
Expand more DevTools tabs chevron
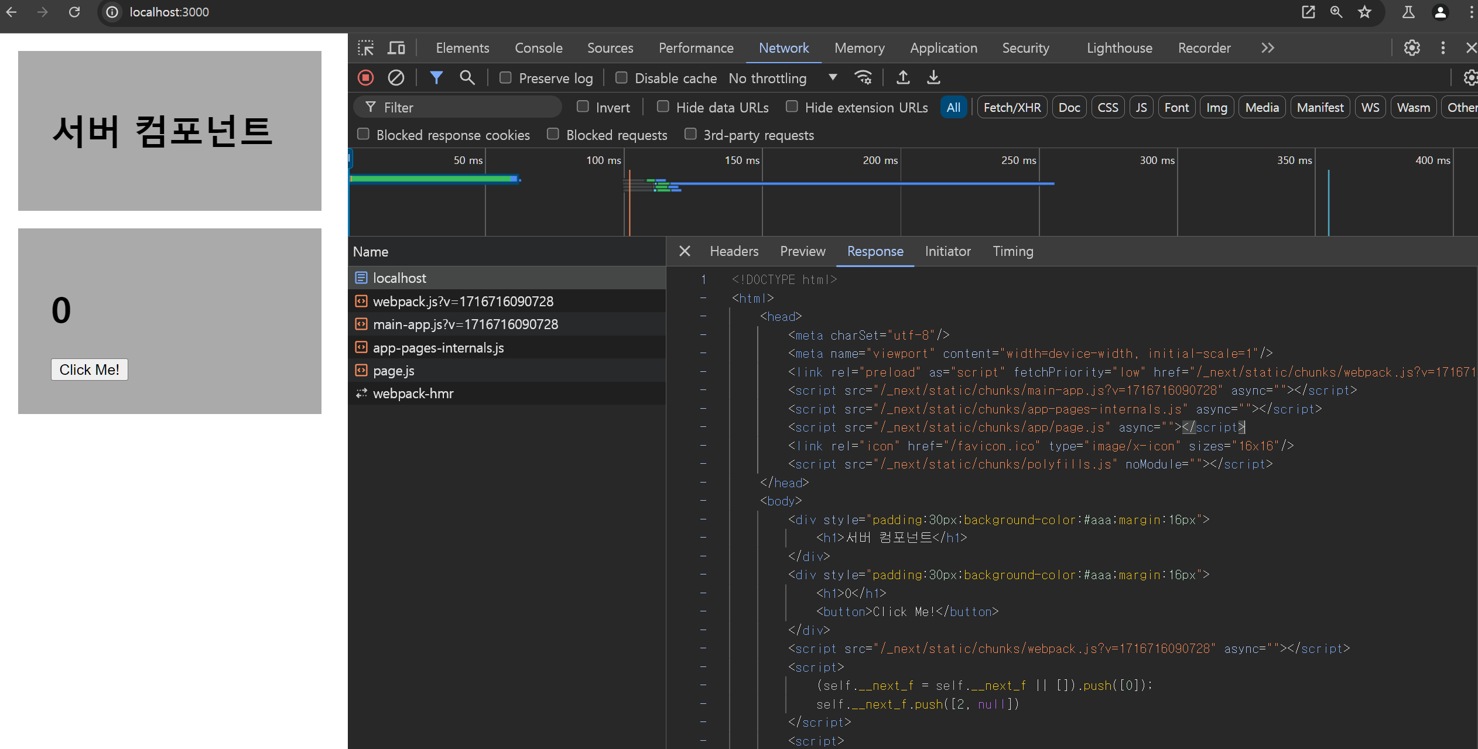(1268, 48)
